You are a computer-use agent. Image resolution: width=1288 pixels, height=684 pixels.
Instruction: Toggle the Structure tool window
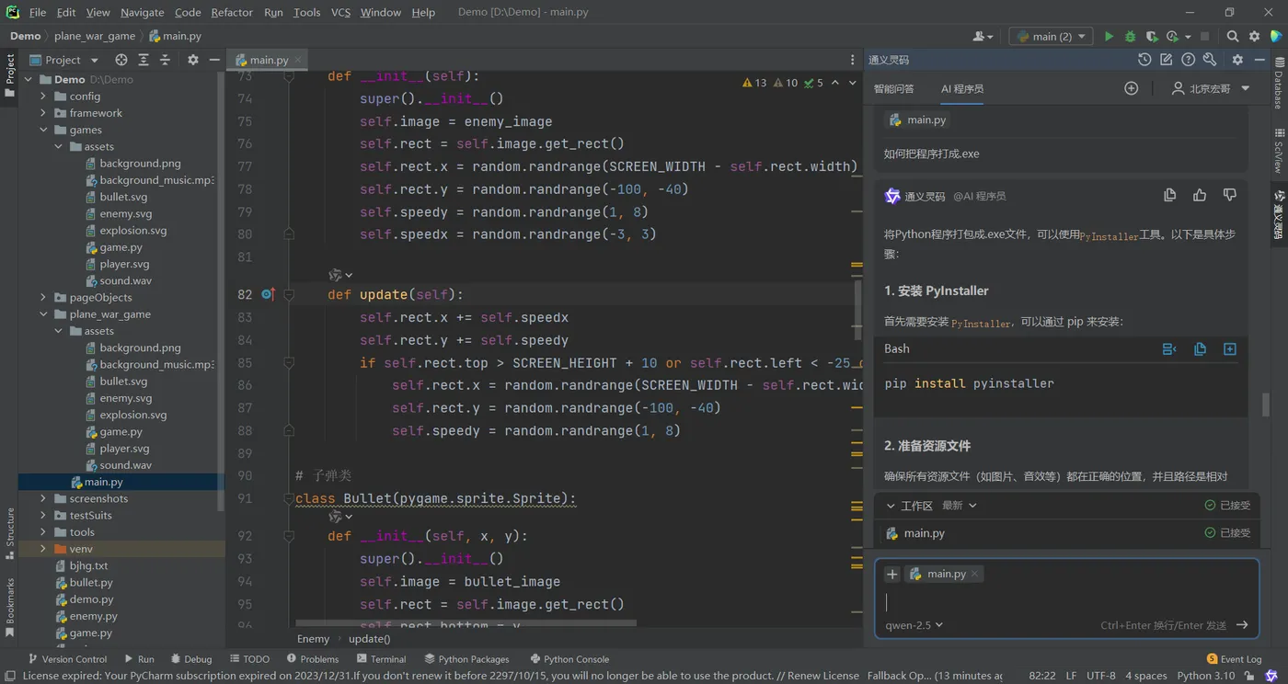pos(10,531)
